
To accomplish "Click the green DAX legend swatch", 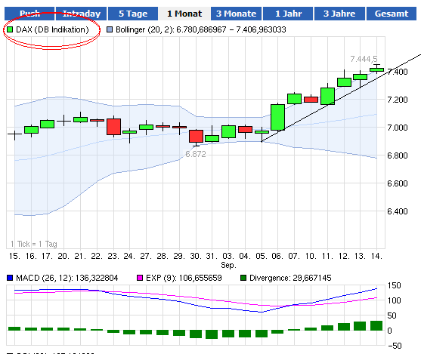I will (10, 29).
